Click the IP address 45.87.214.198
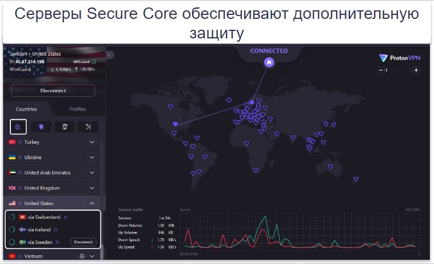 coord(30,62)
